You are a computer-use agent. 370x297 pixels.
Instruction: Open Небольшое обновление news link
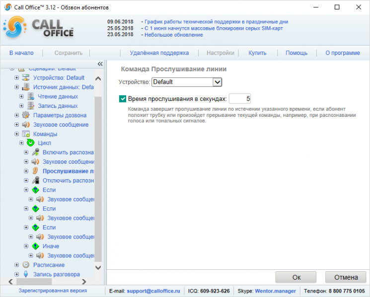(x=174, y=35)
